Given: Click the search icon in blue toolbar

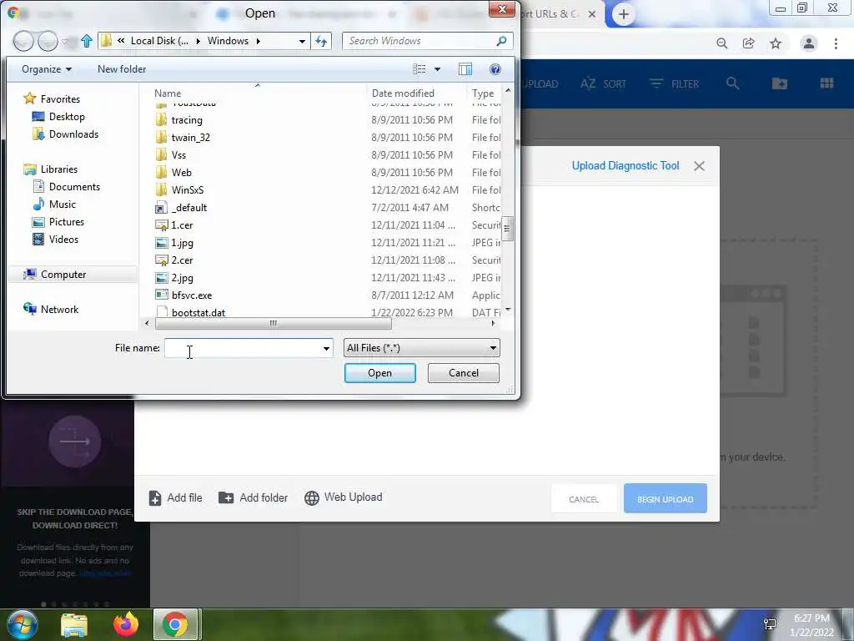Looking at the screenshot, I should pos(732,83).
